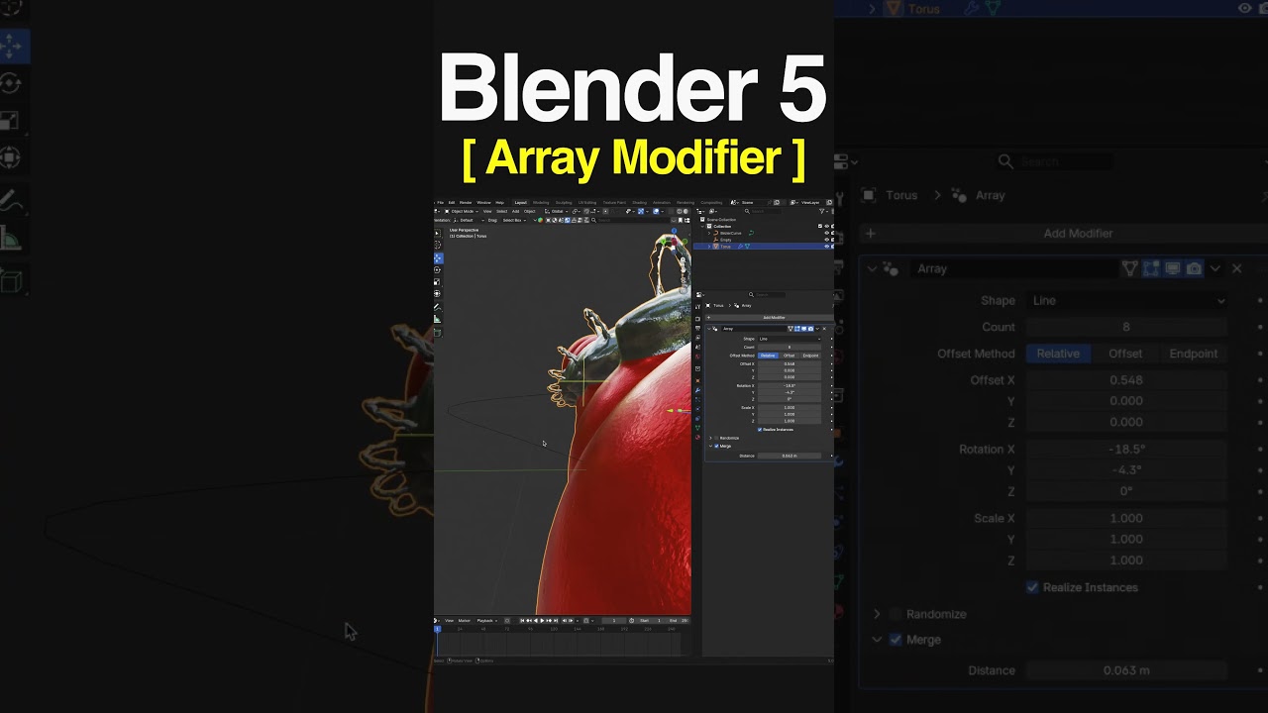Click the enlarged dimmed Add Cube tool icon
This screenshot has width=1268, height=713.
10,282
